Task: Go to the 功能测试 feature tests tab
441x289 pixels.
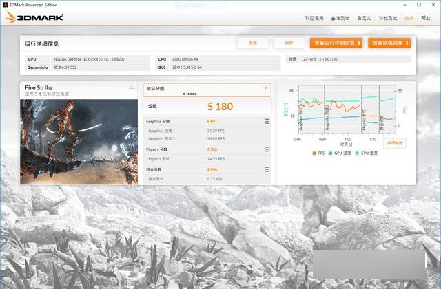Action: 387,18
